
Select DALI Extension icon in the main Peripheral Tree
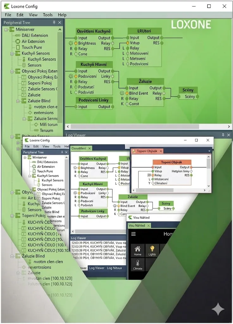click(18, 35)
